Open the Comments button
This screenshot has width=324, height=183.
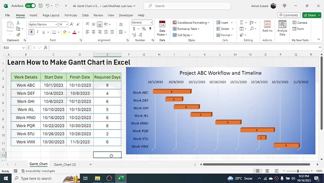point(289,15)
